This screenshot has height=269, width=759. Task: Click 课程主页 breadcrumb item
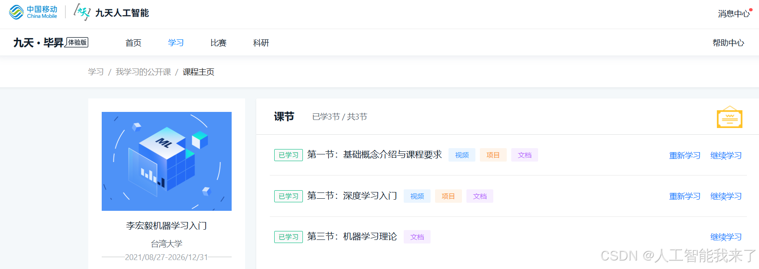point(198,72)
